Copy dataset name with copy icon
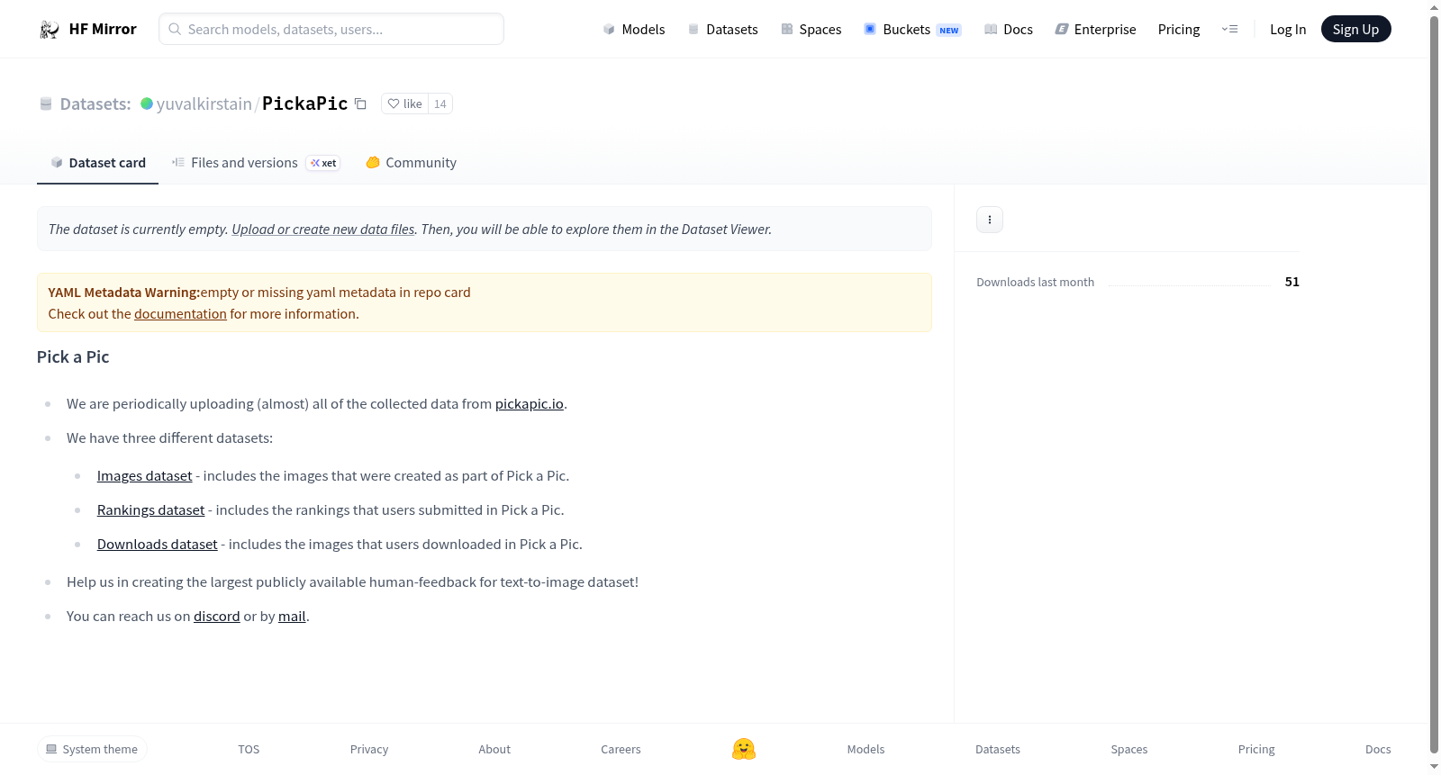The width and height of the screenshot is (1441, 775). [x=360, y=104]
